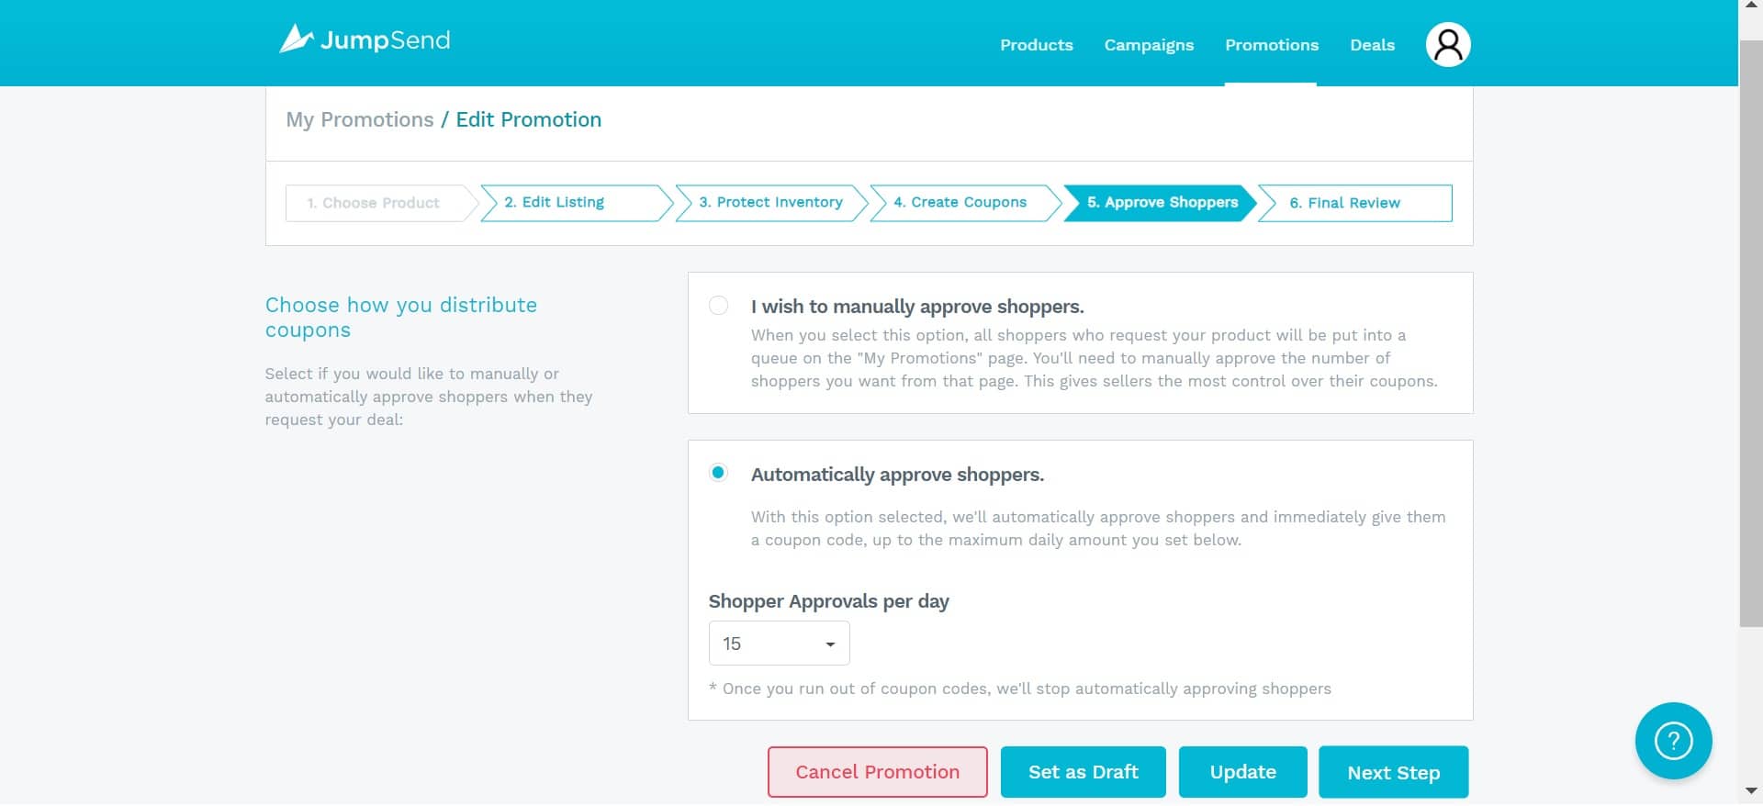Open the help question mark bubble

(1673, 741)
